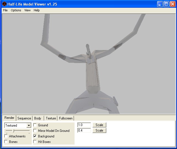The height and width of the screenshot is (149, 177).
Task: Uncheck the Background checkbox
Action: click(x=35, y=136)
